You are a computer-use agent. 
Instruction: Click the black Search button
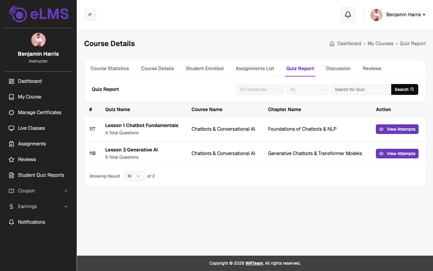(405, 89)
